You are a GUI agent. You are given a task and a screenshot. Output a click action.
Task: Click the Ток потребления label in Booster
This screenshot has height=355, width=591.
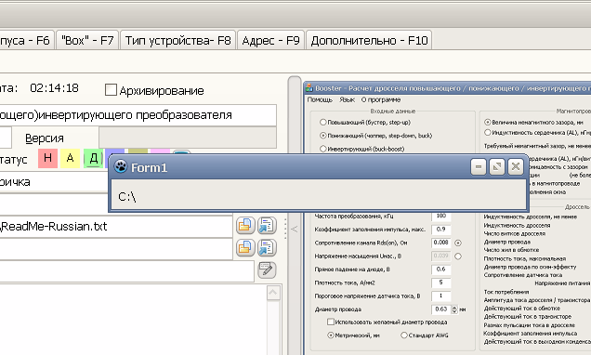pyautogui.click(x=506, y=292)
